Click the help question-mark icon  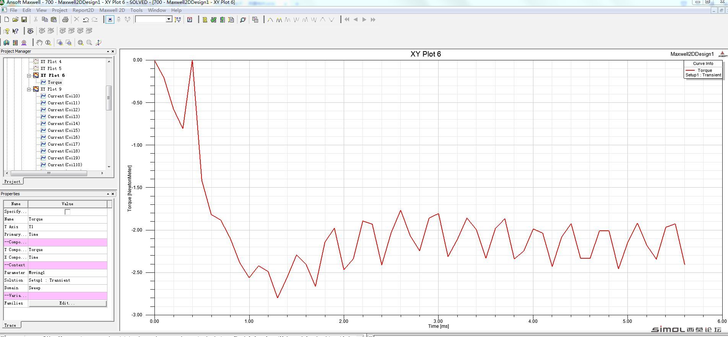point(6,31)
